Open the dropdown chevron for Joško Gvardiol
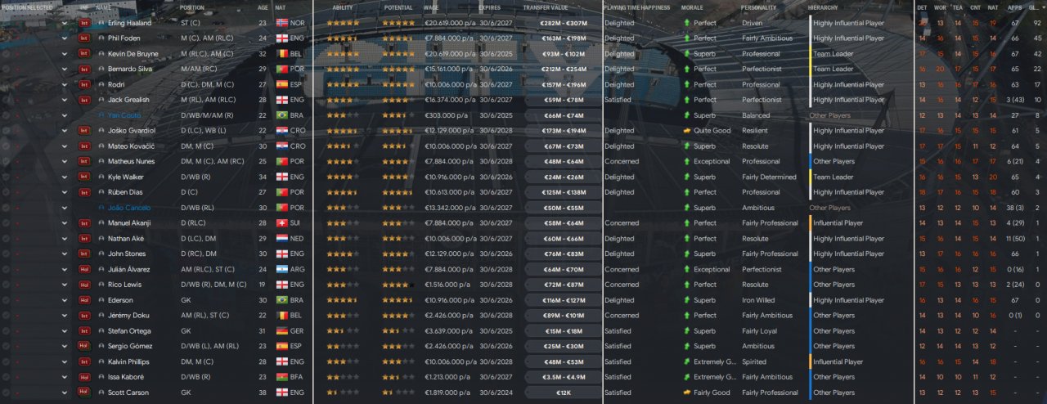 [x=65, y=131]
